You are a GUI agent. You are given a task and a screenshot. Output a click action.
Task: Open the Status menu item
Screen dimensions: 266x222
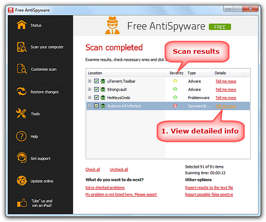(x=41, y=25)
